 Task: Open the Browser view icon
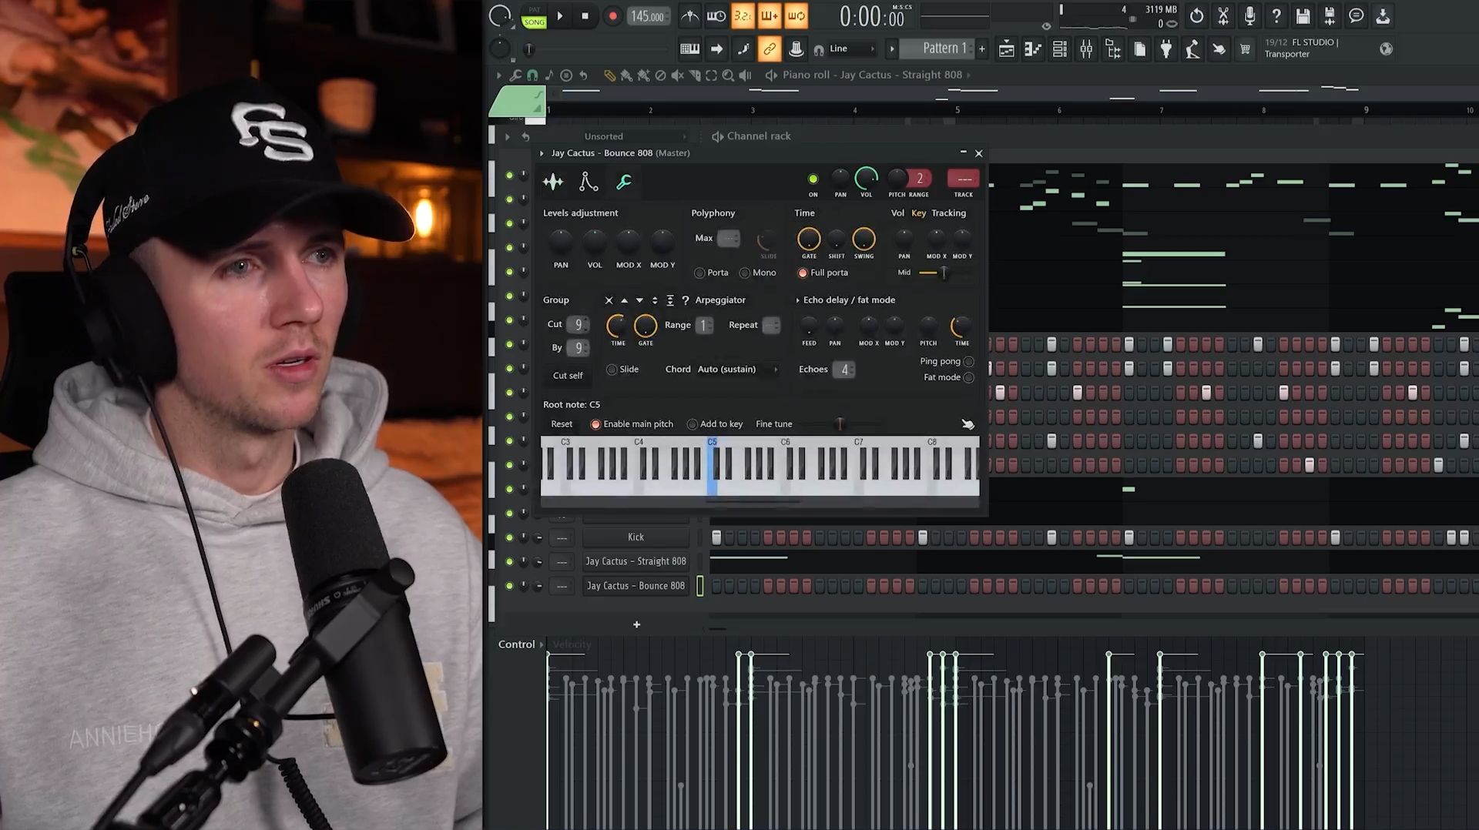pyautogui.click(x=1113, y=49)
